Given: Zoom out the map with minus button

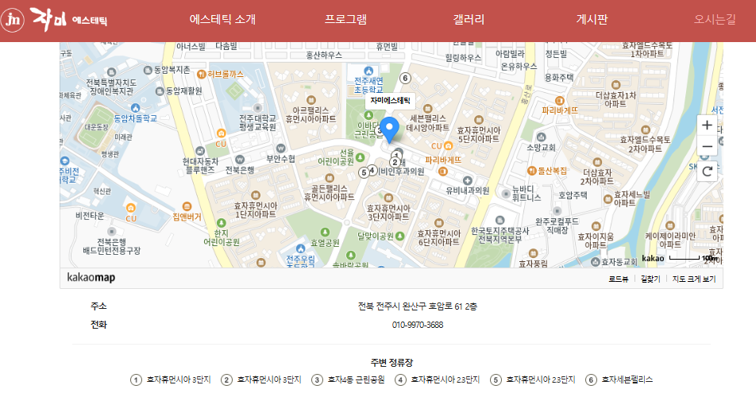Looking at the screenshot, I should [x=707, y=146].
